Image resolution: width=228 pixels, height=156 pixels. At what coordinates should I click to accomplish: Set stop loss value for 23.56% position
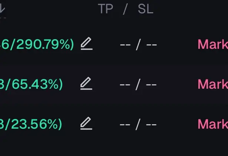tap(151, 125)
